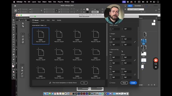Screen dimensions: 172x96
Task: Click the lightbulb Discover icon
Action: (125, 6)
